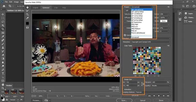Click the black eyedropper color swatch
This screenshot has height=102, width=196.
click(27, 23)
